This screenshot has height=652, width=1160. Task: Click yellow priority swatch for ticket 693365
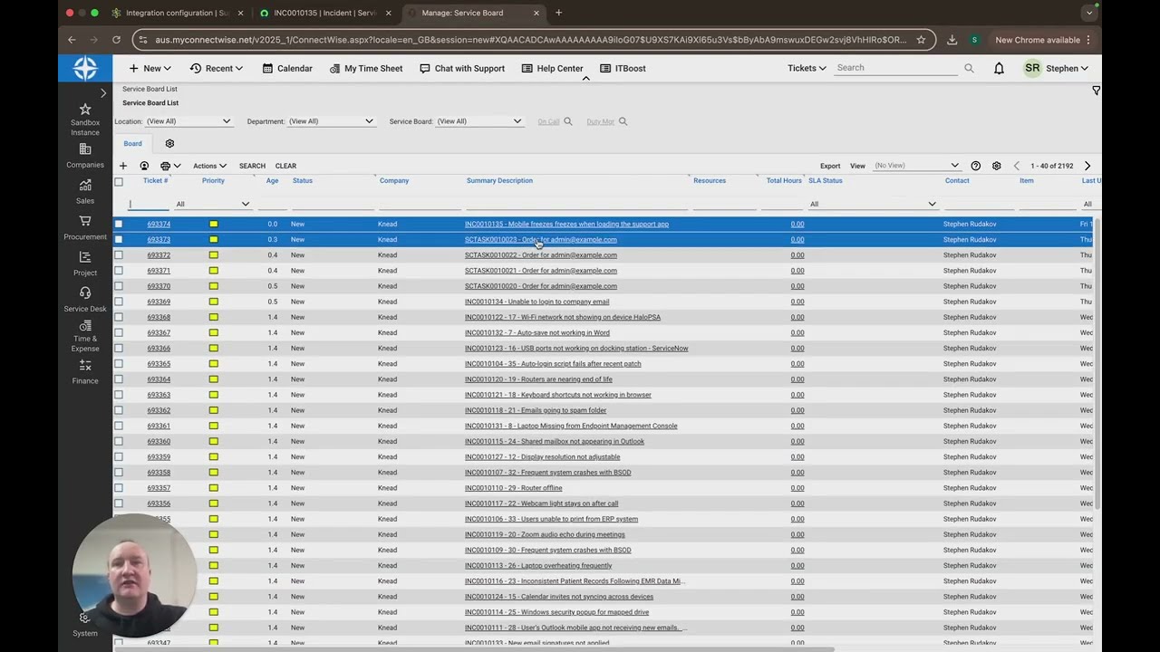(214, 364)
